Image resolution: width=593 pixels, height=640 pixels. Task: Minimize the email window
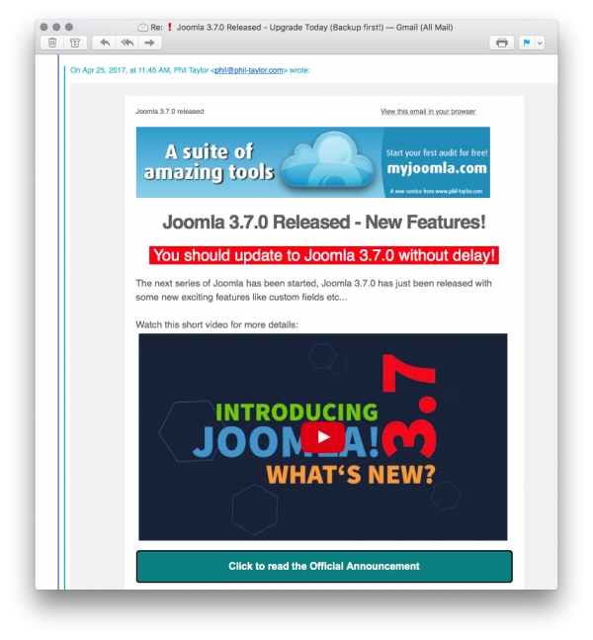click(56, 27)
